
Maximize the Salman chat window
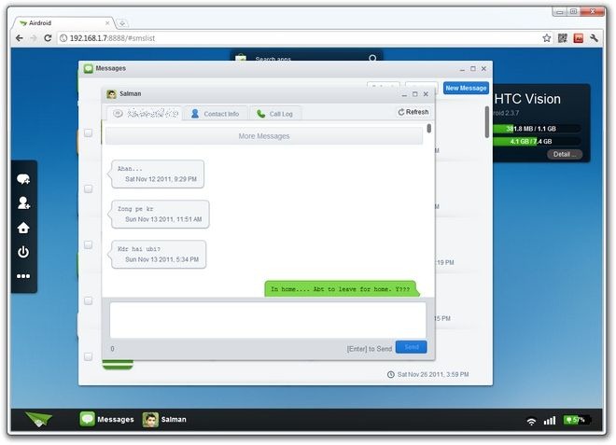414,94
